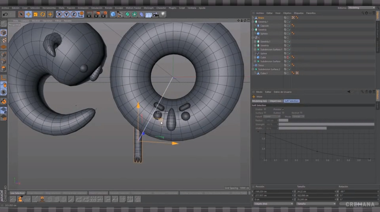
Task: Open the Entorno layout dropdown
Action: click(x=361, y=8)
